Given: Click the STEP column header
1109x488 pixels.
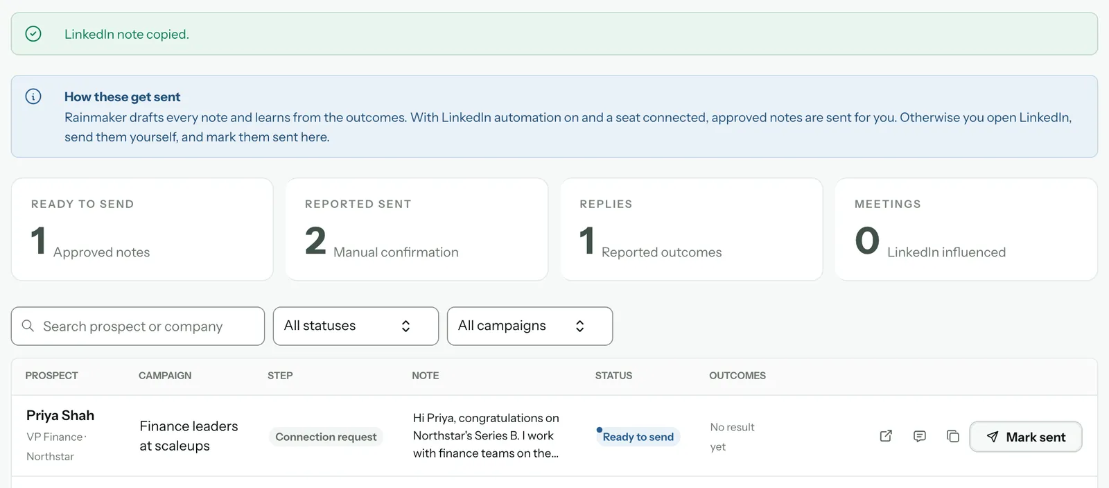Looking at the screenshot, I should click(x=280, y=376).
